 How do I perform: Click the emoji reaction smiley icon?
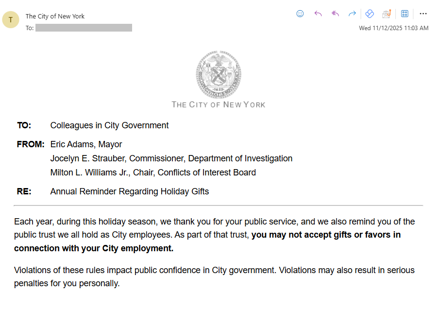click(300, 14)
